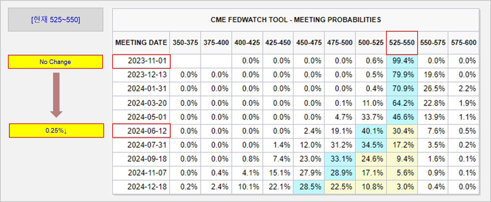Viewport: 491px width, 202px height.
Task: Click the 26.5% probability cell
Action: (x=433, y=89)
